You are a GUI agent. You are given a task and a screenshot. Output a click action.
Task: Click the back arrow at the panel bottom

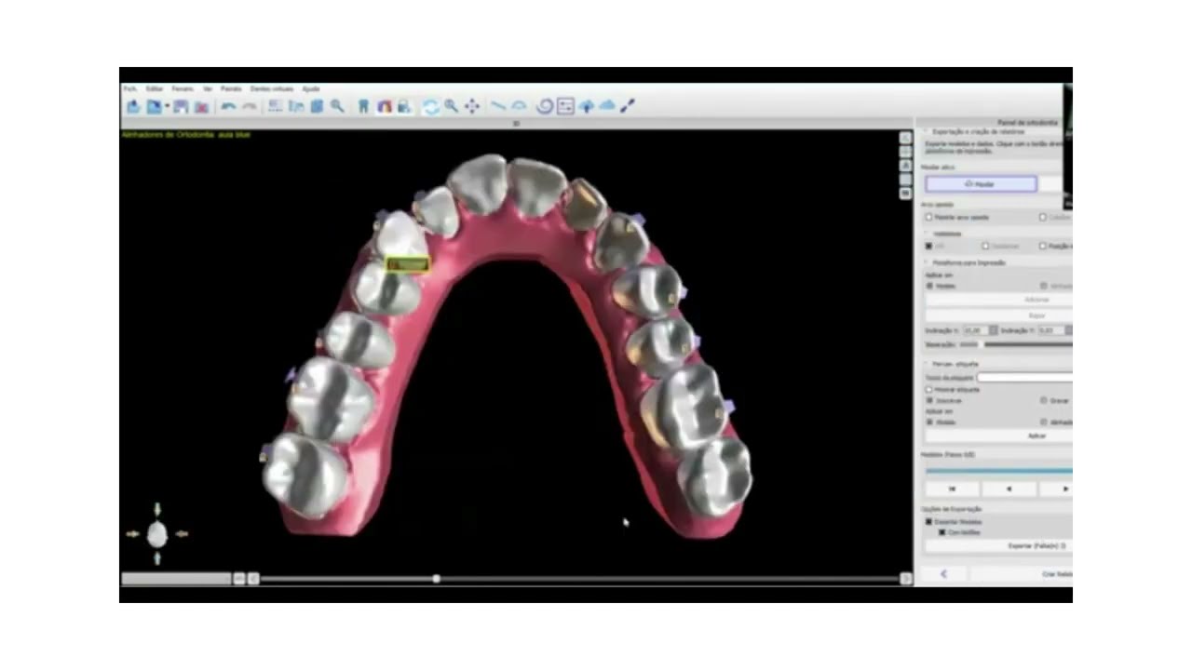tap(943, 574)
